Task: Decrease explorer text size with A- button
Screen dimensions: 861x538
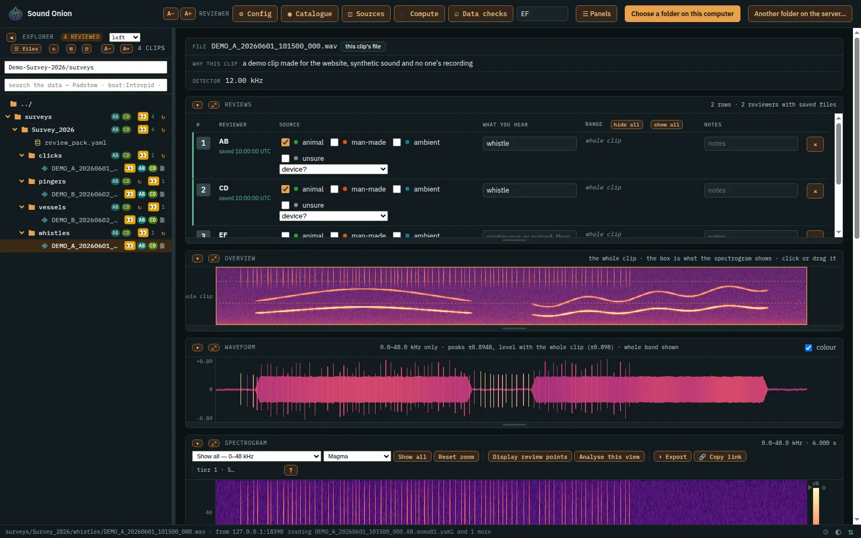Action: click(x=108, y=48)
